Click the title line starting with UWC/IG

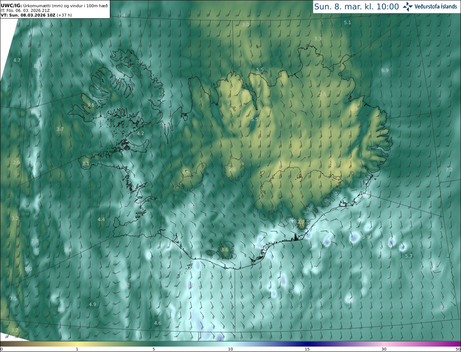coord(54,5)
